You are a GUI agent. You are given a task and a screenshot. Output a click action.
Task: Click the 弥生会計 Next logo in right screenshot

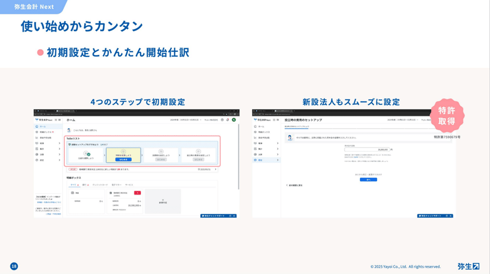click(262, 120)
